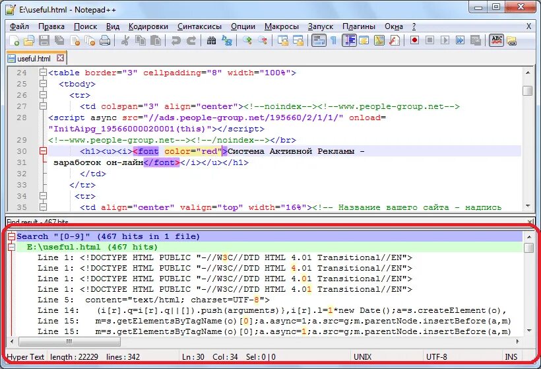Collapse the tr fold marker at line 26
Viewport: 541px width, 369px height.
click(x=43, y=95)
